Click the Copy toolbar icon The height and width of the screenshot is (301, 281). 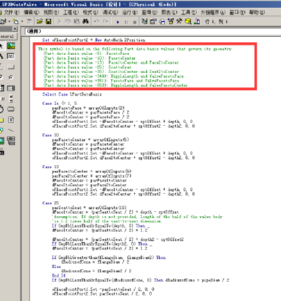coord(68,21)
